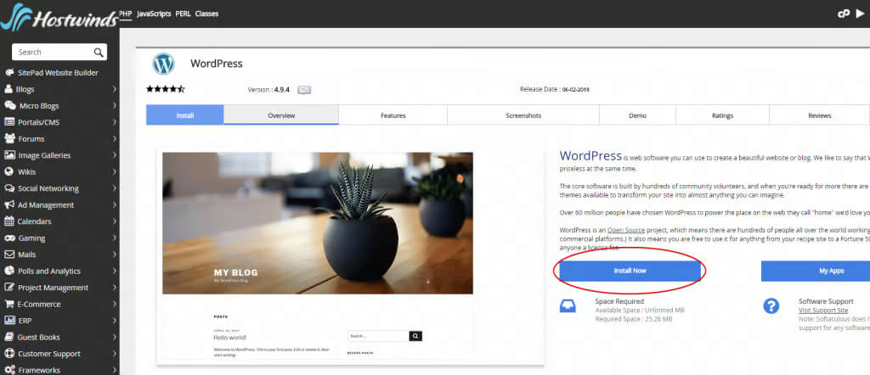Switch to the Overview tab
Viewport: 870px width, 375px height.
click(x=281, y=115)
